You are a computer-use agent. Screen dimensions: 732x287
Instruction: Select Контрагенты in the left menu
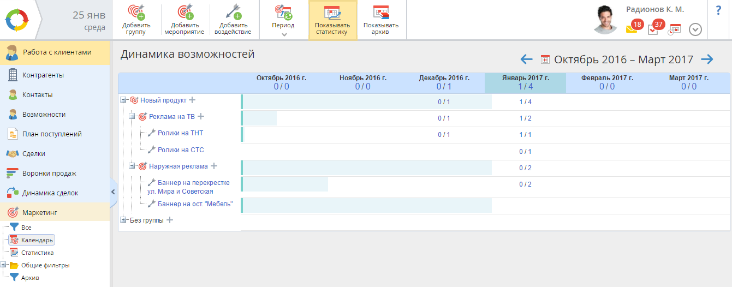pos(43,75)
